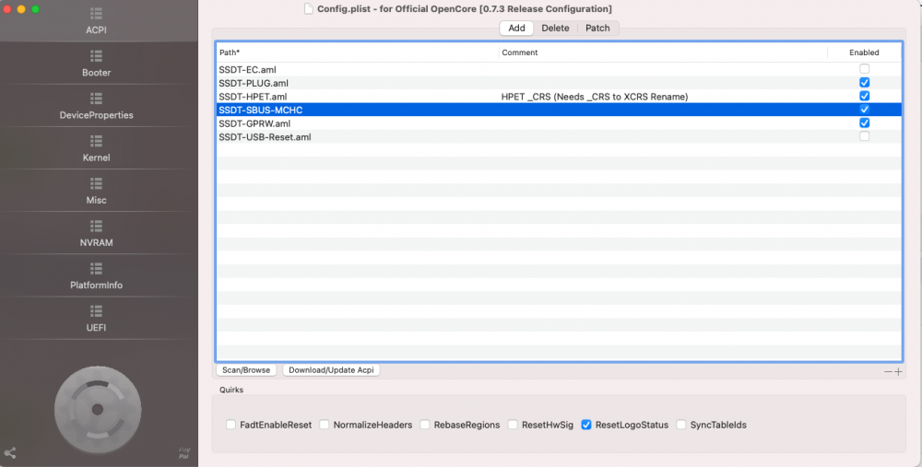Switch to the Delete tab

[x=555, y=29]
